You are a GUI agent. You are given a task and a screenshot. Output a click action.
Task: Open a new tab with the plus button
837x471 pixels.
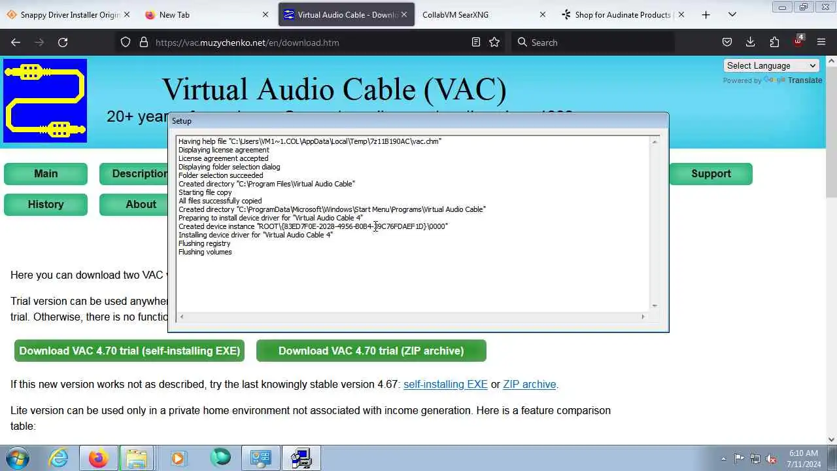(706, 14)
